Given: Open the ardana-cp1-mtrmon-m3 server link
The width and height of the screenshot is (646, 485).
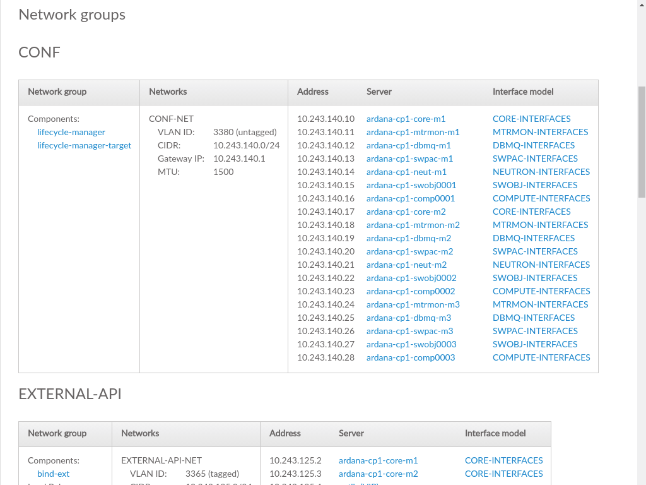Looking at the screenshot, I should [x=413, y=304].
